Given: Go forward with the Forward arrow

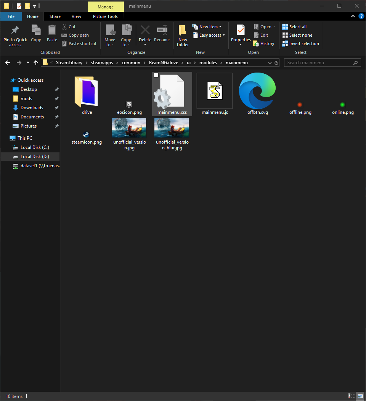Looking at the screenshot, I should 19,63.
